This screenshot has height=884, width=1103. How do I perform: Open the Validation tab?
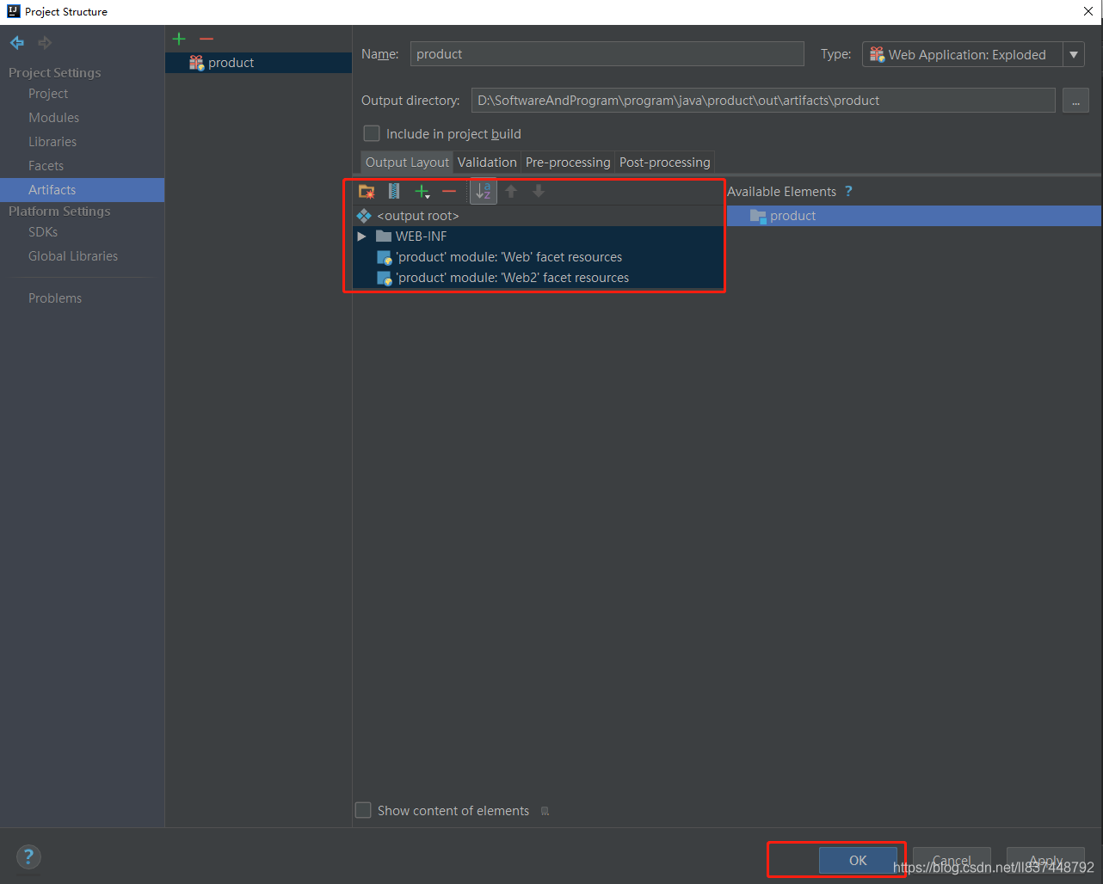coord(487,162)
